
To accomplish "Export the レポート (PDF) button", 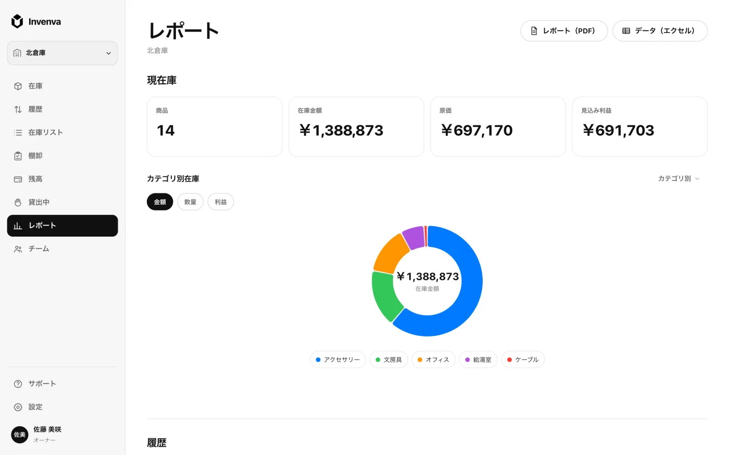I will pyautogui.click(x=564, y=31).
